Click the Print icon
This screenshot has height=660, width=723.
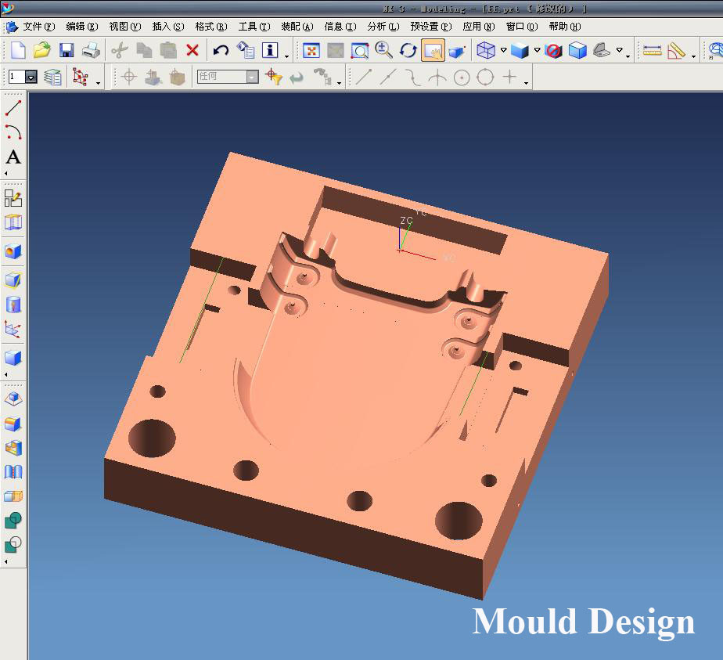pos(91,51)
